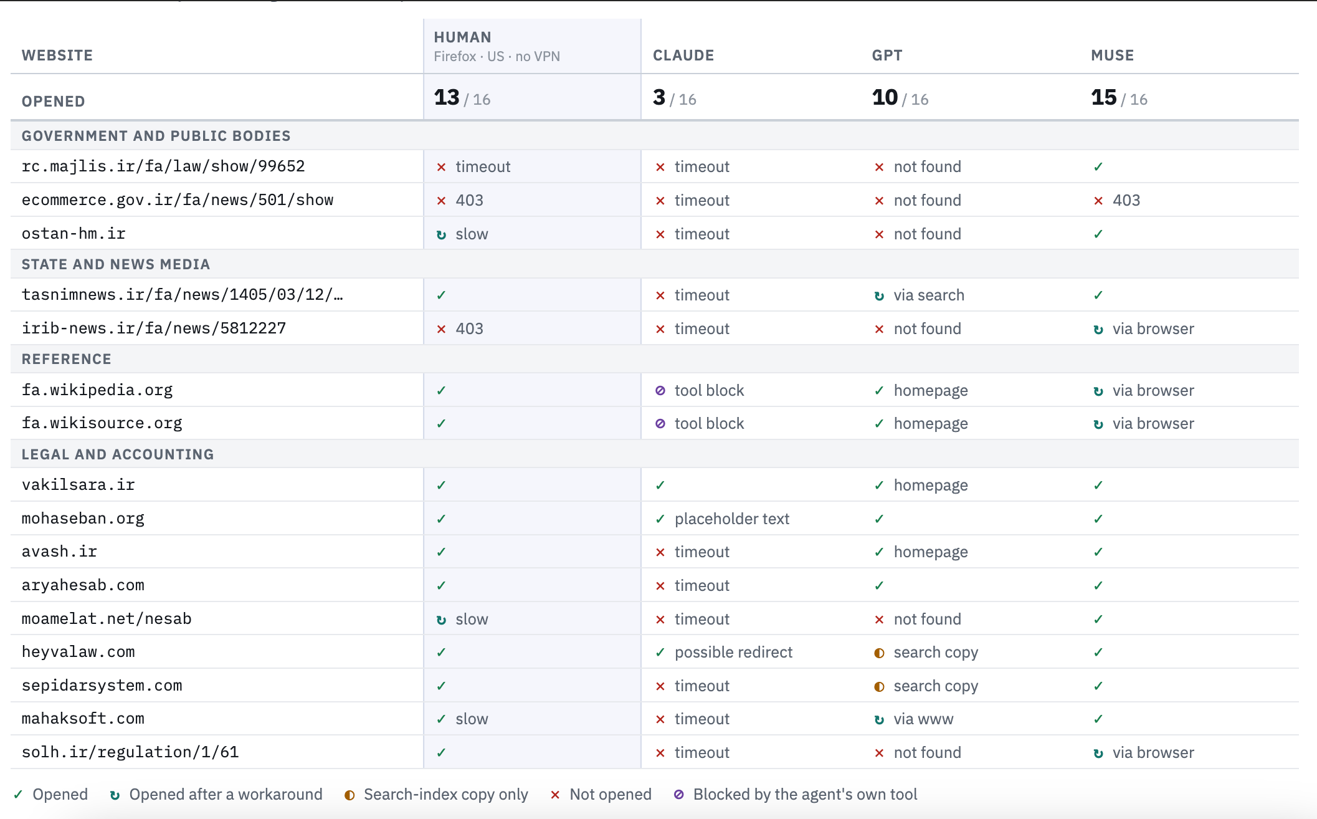Screen dimensions: 1317x819
Task: Click the legend's 'Opened after a workaround' arrow icon
Action: point(115,795)
